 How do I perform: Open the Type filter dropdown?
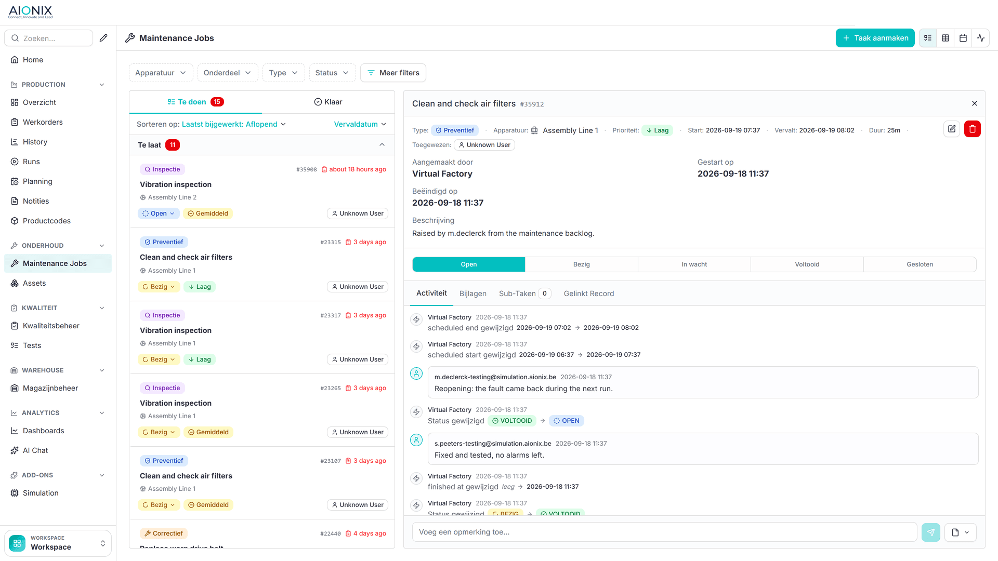283,73
